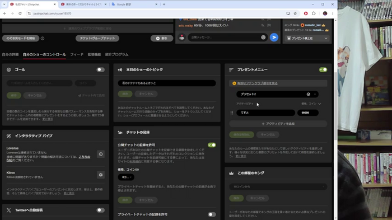Bookmark this page with the star icon
Viewport: 392px width, 220px height.
pos(295,13)
